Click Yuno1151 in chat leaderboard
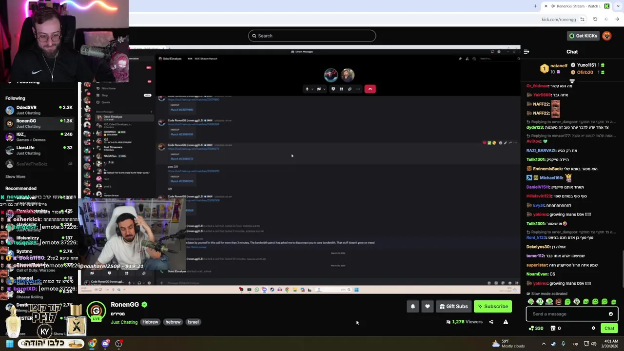 point(586,65)
